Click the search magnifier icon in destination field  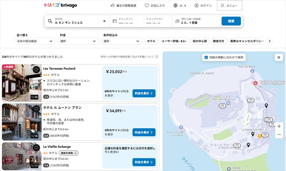point(50,21)
